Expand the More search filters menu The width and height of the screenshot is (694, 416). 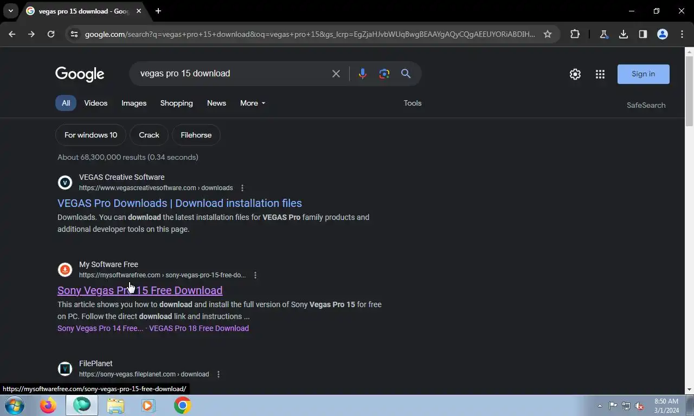click(x=253, y=103)
